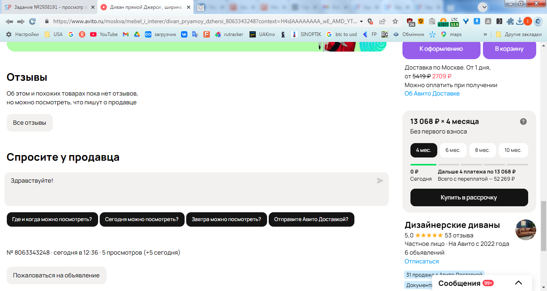Select the 6 мес. installment term

tap(453, 150)
